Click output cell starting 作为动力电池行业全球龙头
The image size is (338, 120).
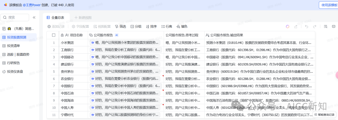tap(259, 115)
